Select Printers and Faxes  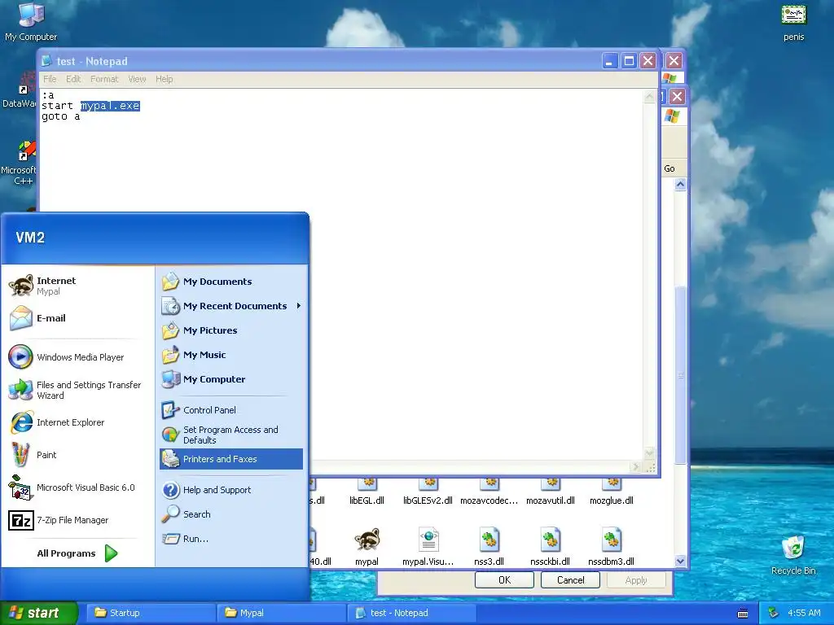click(x=230, y=459)
